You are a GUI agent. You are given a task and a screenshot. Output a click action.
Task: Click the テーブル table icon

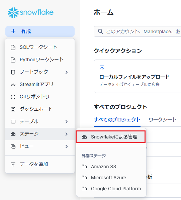(13, 121)
